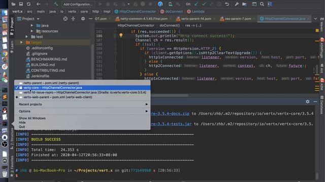Click the 3.5.4-docs.zip link in terminal
This screenshot has height=182, width=325.
click(170, 113)
